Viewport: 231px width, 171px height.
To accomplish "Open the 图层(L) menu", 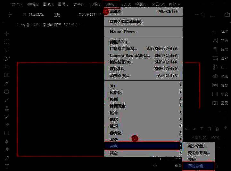I will click(x=63, y=4).
